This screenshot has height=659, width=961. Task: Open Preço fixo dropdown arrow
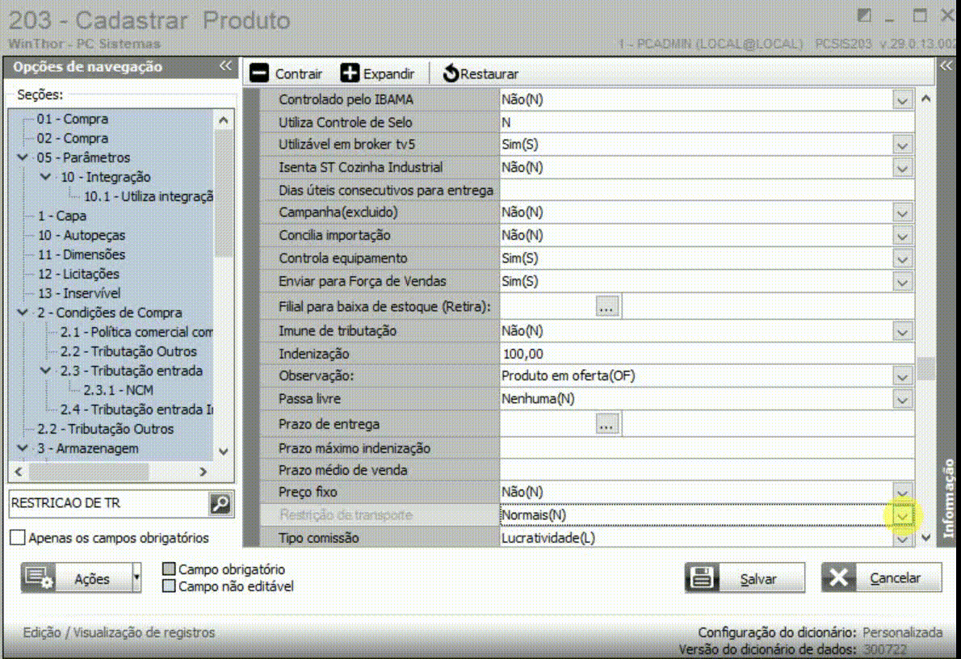[902, 493]
